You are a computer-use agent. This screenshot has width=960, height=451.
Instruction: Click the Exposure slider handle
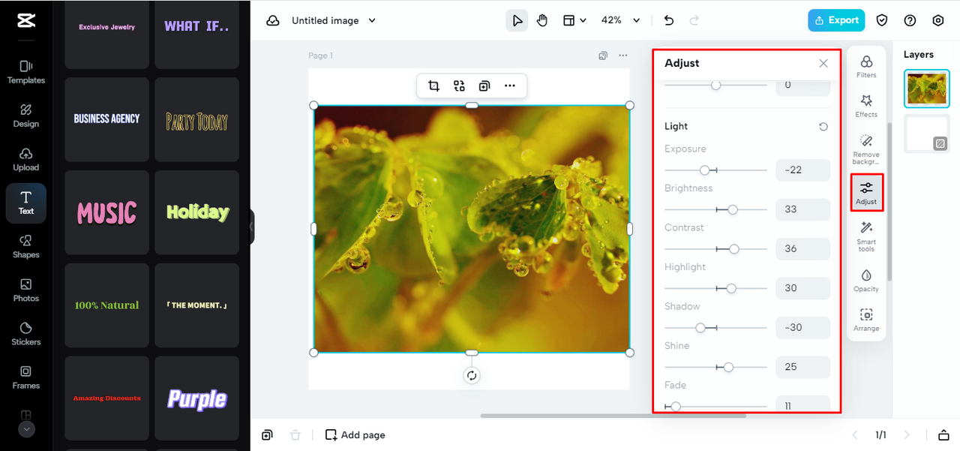point(704,170)
